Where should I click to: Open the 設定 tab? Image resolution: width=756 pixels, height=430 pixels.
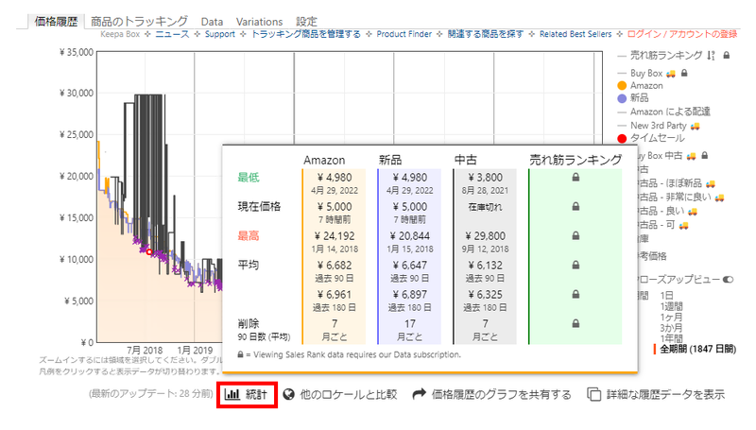(306, 22)
